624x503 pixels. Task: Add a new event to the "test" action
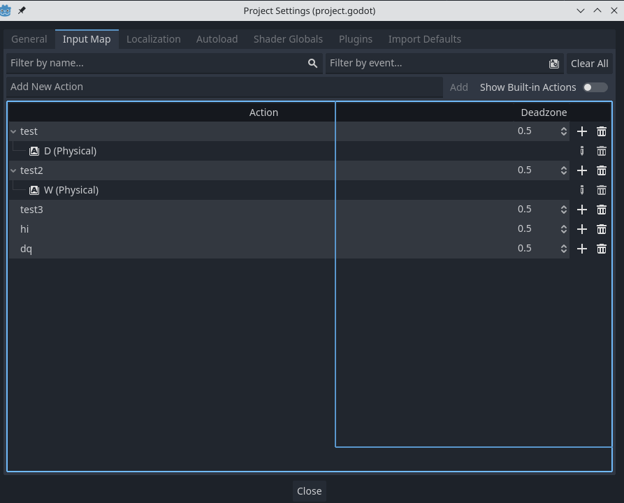tap(582, 131)
